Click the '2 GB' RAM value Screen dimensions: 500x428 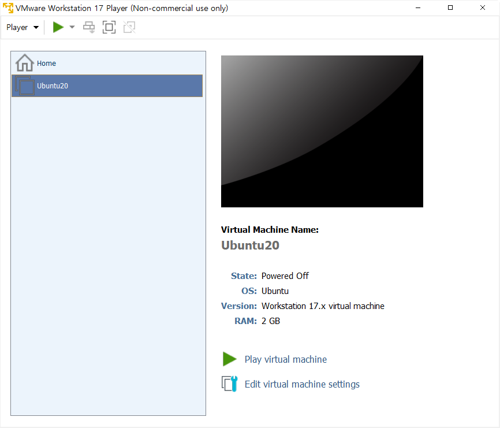[271, 321]
